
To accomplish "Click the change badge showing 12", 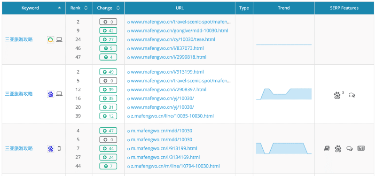I will 108,116.
